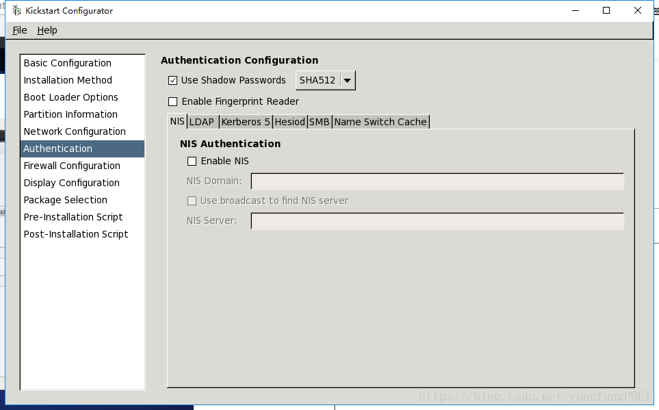Image resolution: width=659 pixels, height=410 pixels.
Task: Minimize the Kickstart Configurator window
Action: coord(576,10)
